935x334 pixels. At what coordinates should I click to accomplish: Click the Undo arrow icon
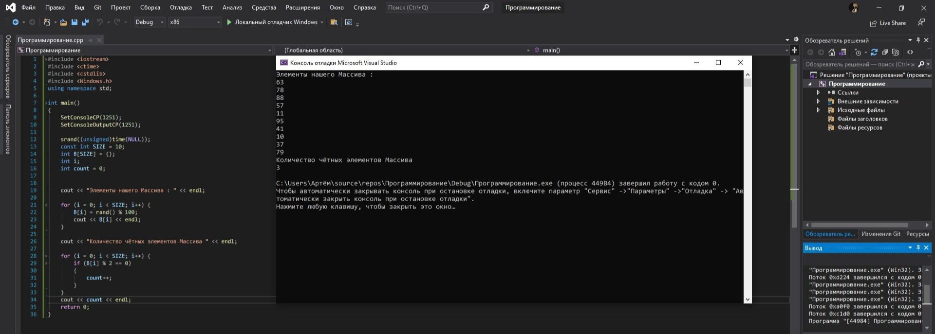100,22
